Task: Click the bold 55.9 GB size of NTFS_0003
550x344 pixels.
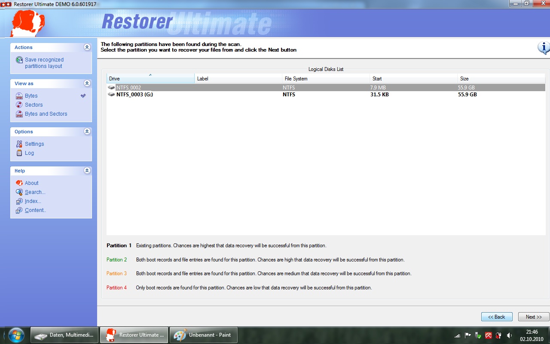Action: [x=467, y=95]
